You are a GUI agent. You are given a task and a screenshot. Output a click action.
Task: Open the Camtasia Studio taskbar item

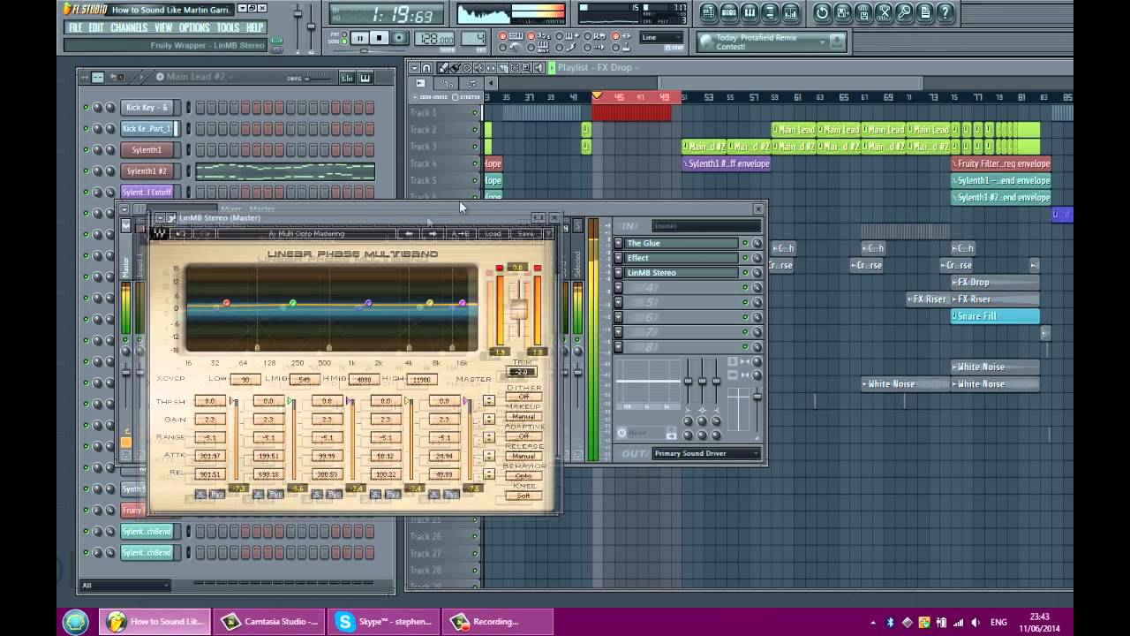(x=269, y=621)
